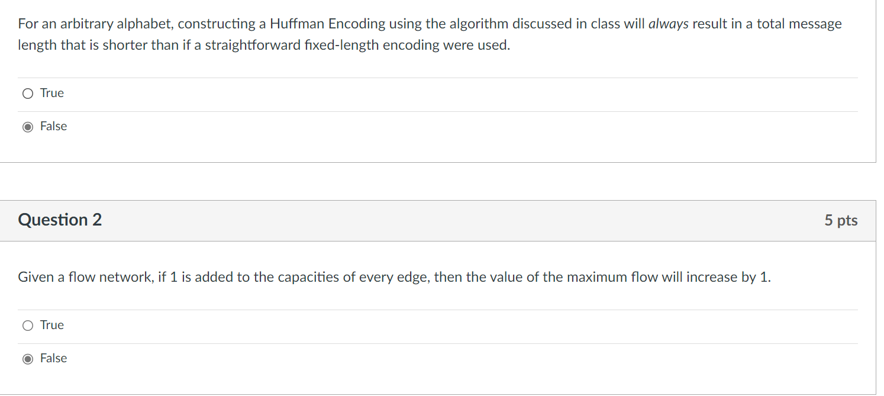Click the 5 pts label
This screenshot has height=396, width=884.
[841, 220]
